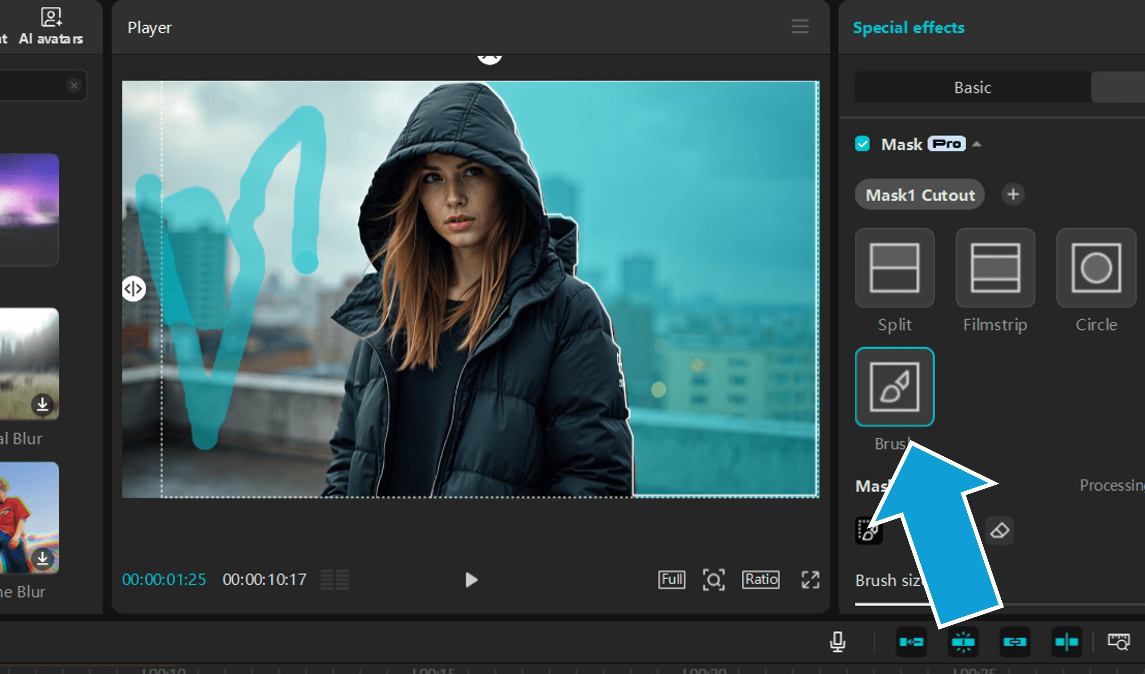The image size is (1145, 674).
Task: Select the Filmstrip mask shape
Action: click(995, 268)
